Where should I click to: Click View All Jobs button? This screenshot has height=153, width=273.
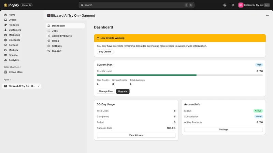136,135
